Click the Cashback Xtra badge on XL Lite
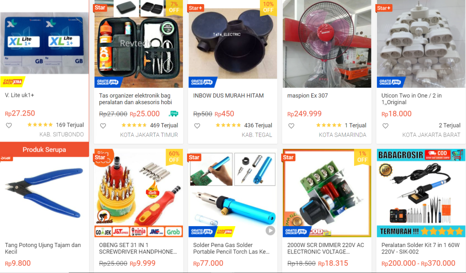This screenshot has height=273, width=466. [13, 81]
